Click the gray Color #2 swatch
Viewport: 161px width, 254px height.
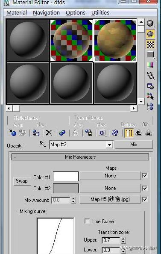tap(66, 188)
